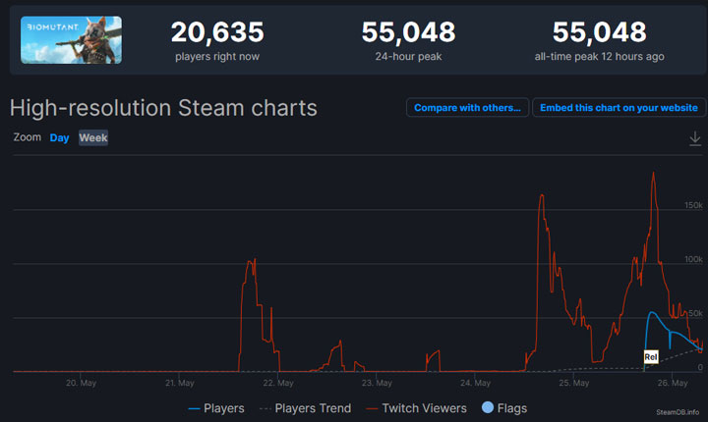Viewport: 708px width, 422px height.
Task: Click the 24-hour peak statistic
Action: coord(408,40)
